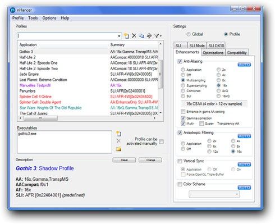This screenshot has height=224, width=275.
Task: Click inside the profile search text field
Action: click(x=67, y=36)
